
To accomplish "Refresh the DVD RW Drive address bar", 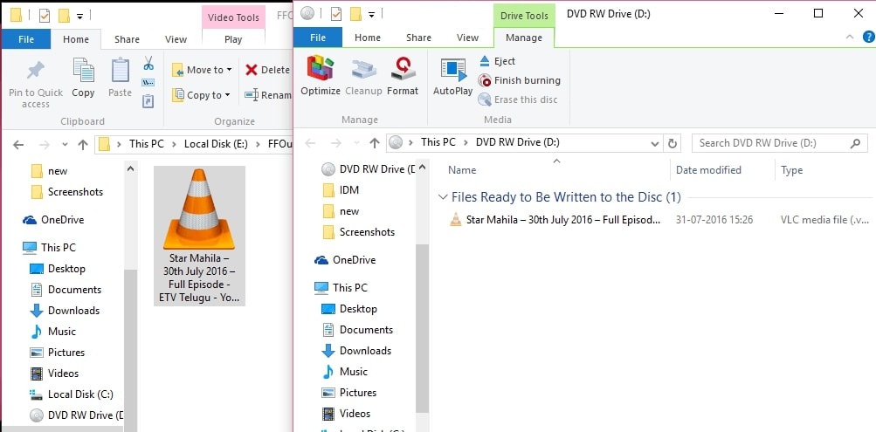I will coord(673,143).
